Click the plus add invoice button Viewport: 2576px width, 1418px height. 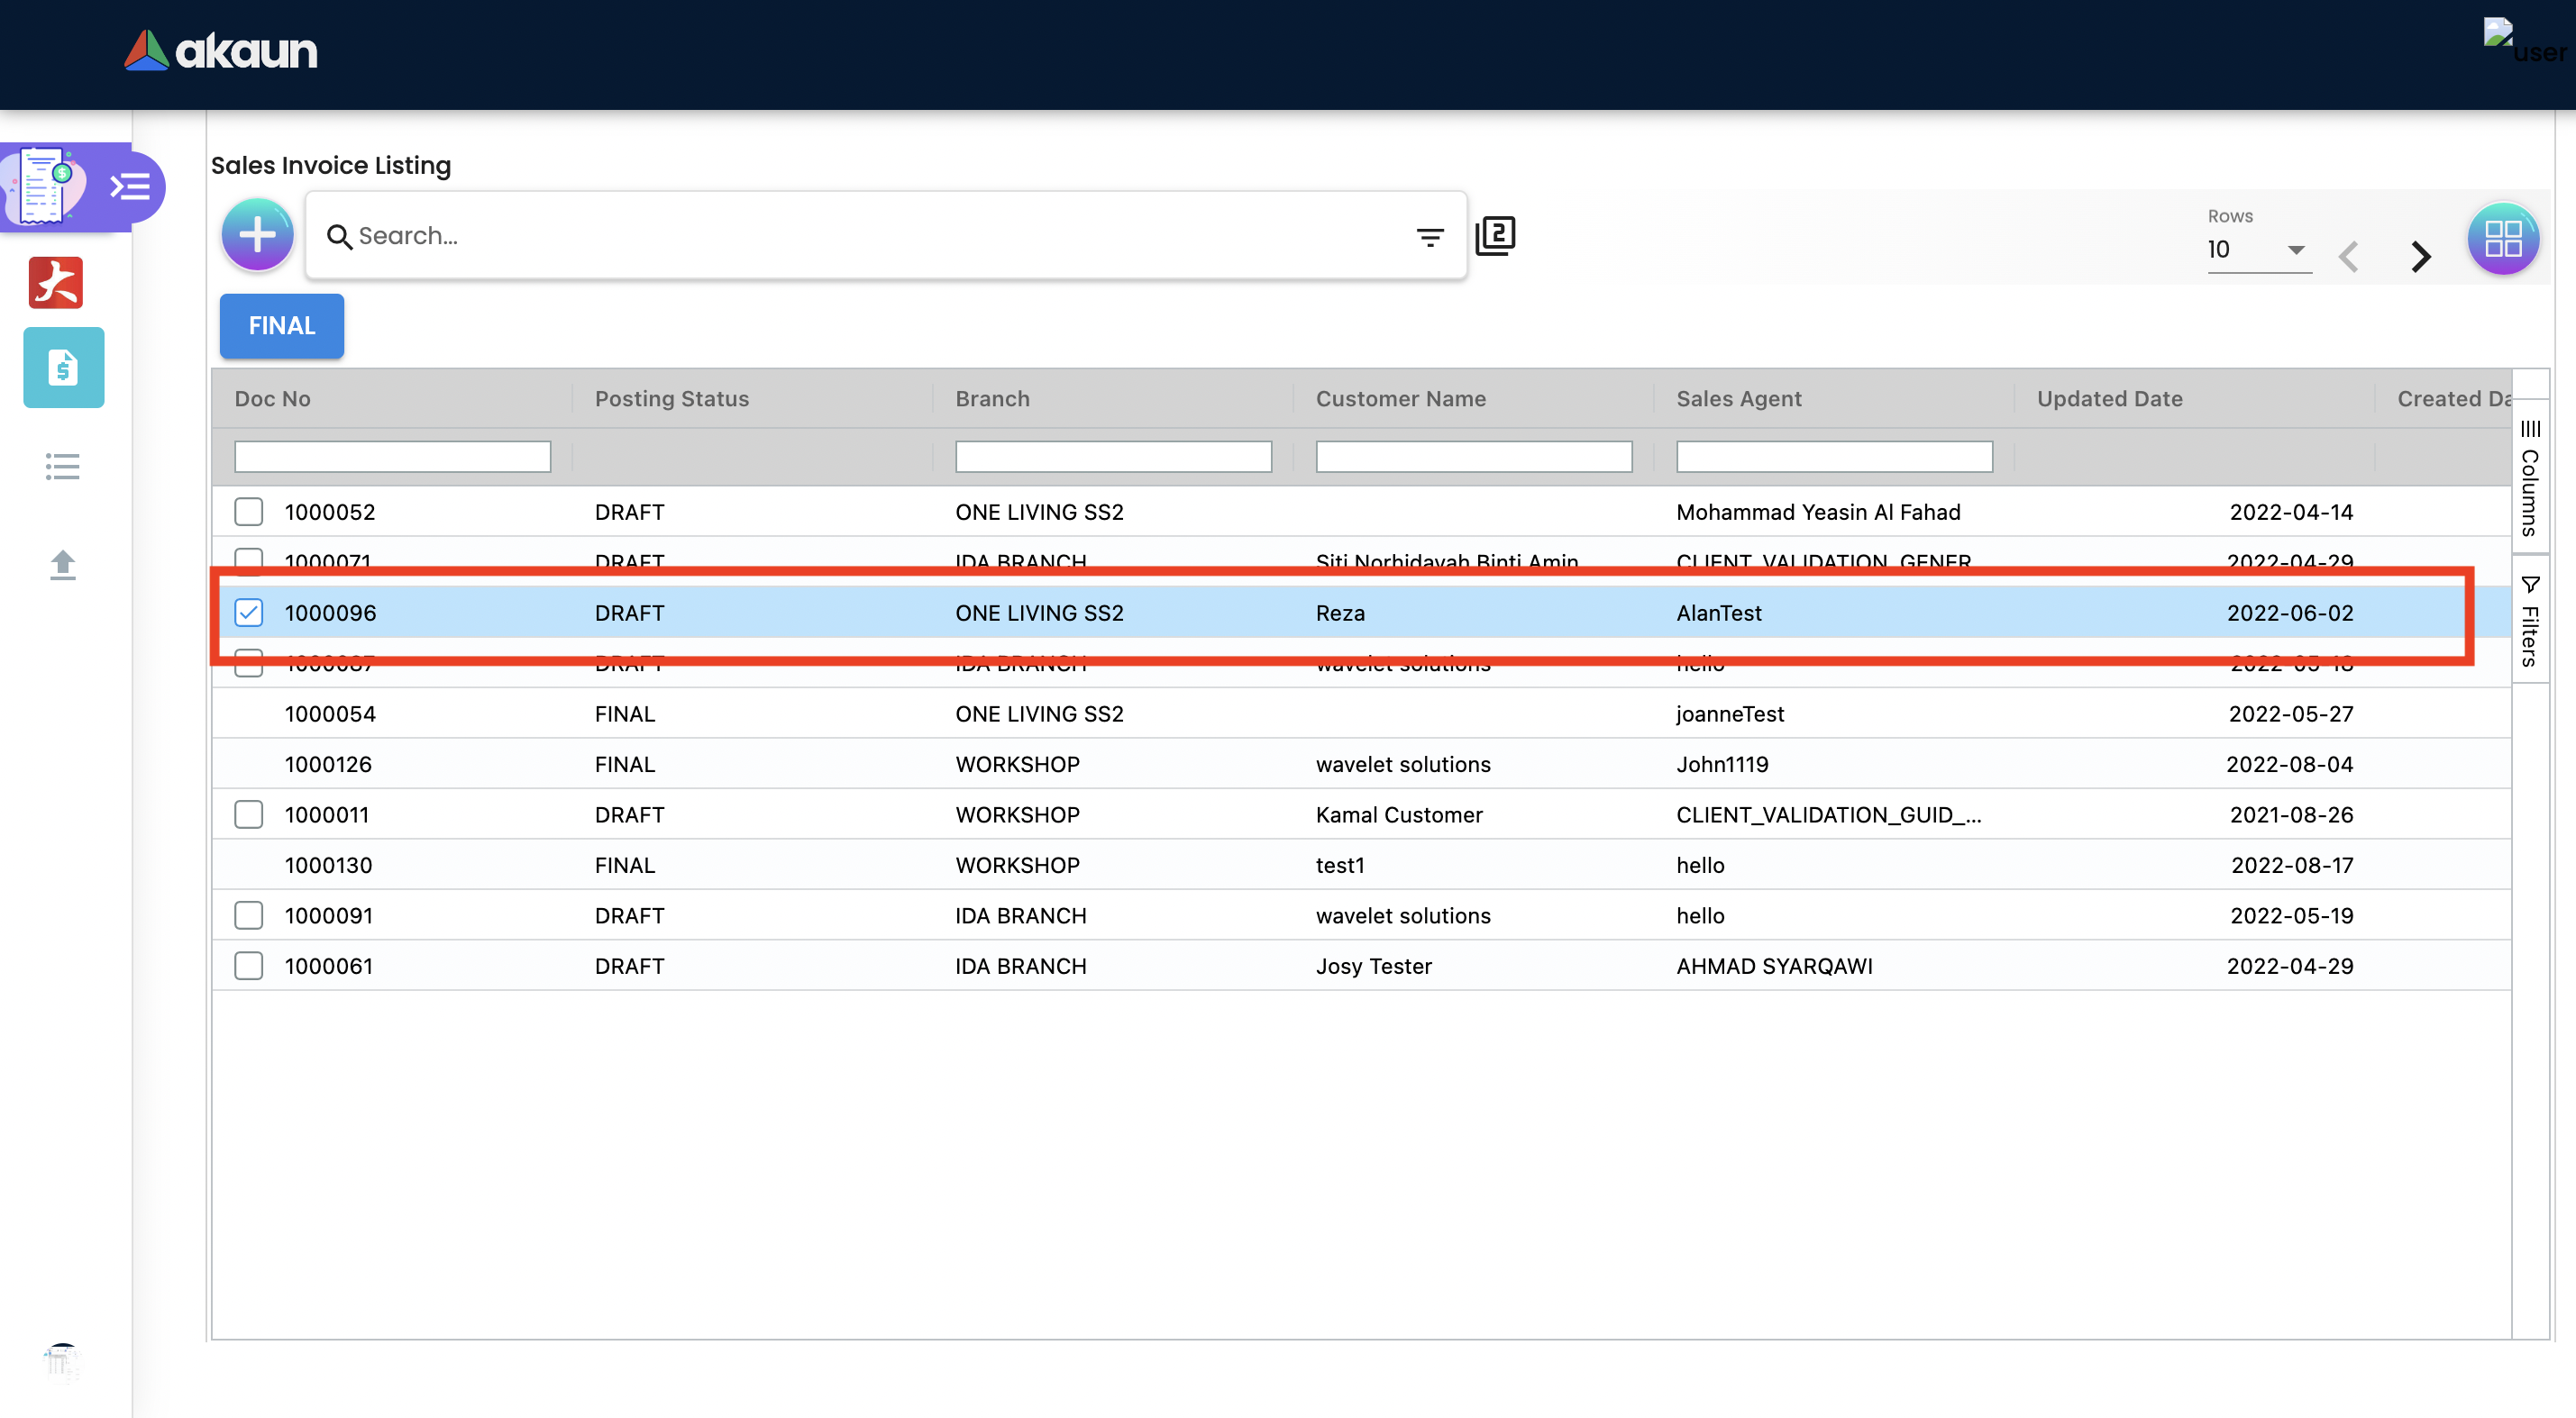(x=257, y=236)
